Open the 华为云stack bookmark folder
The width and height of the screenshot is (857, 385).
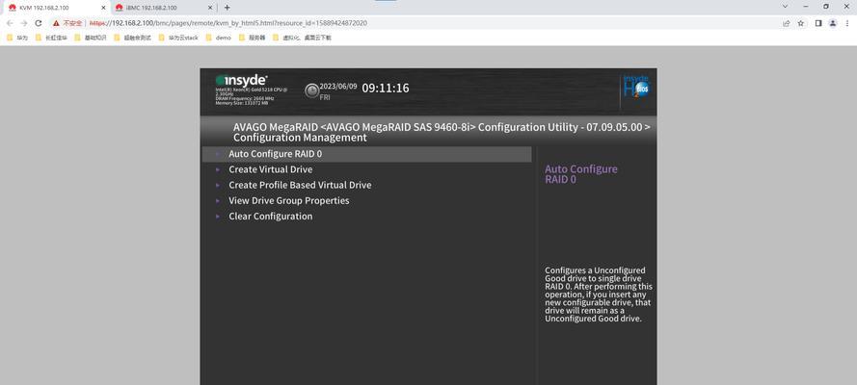click(x=178, y=38)
